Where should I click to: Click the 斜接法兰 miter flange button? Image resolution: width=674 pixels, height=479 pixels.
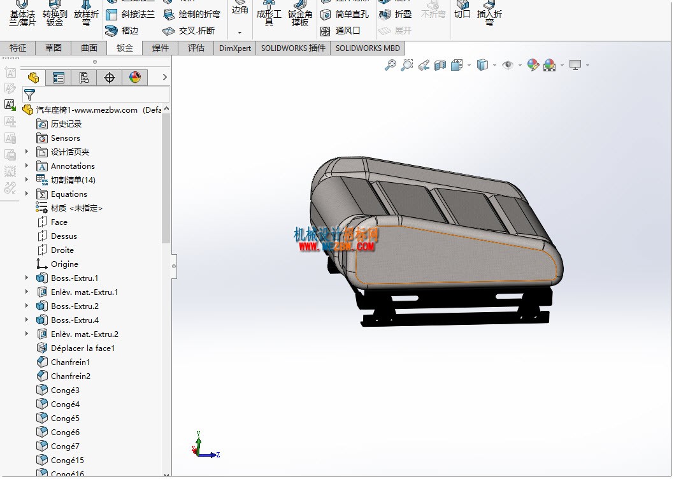coord(130,15)
